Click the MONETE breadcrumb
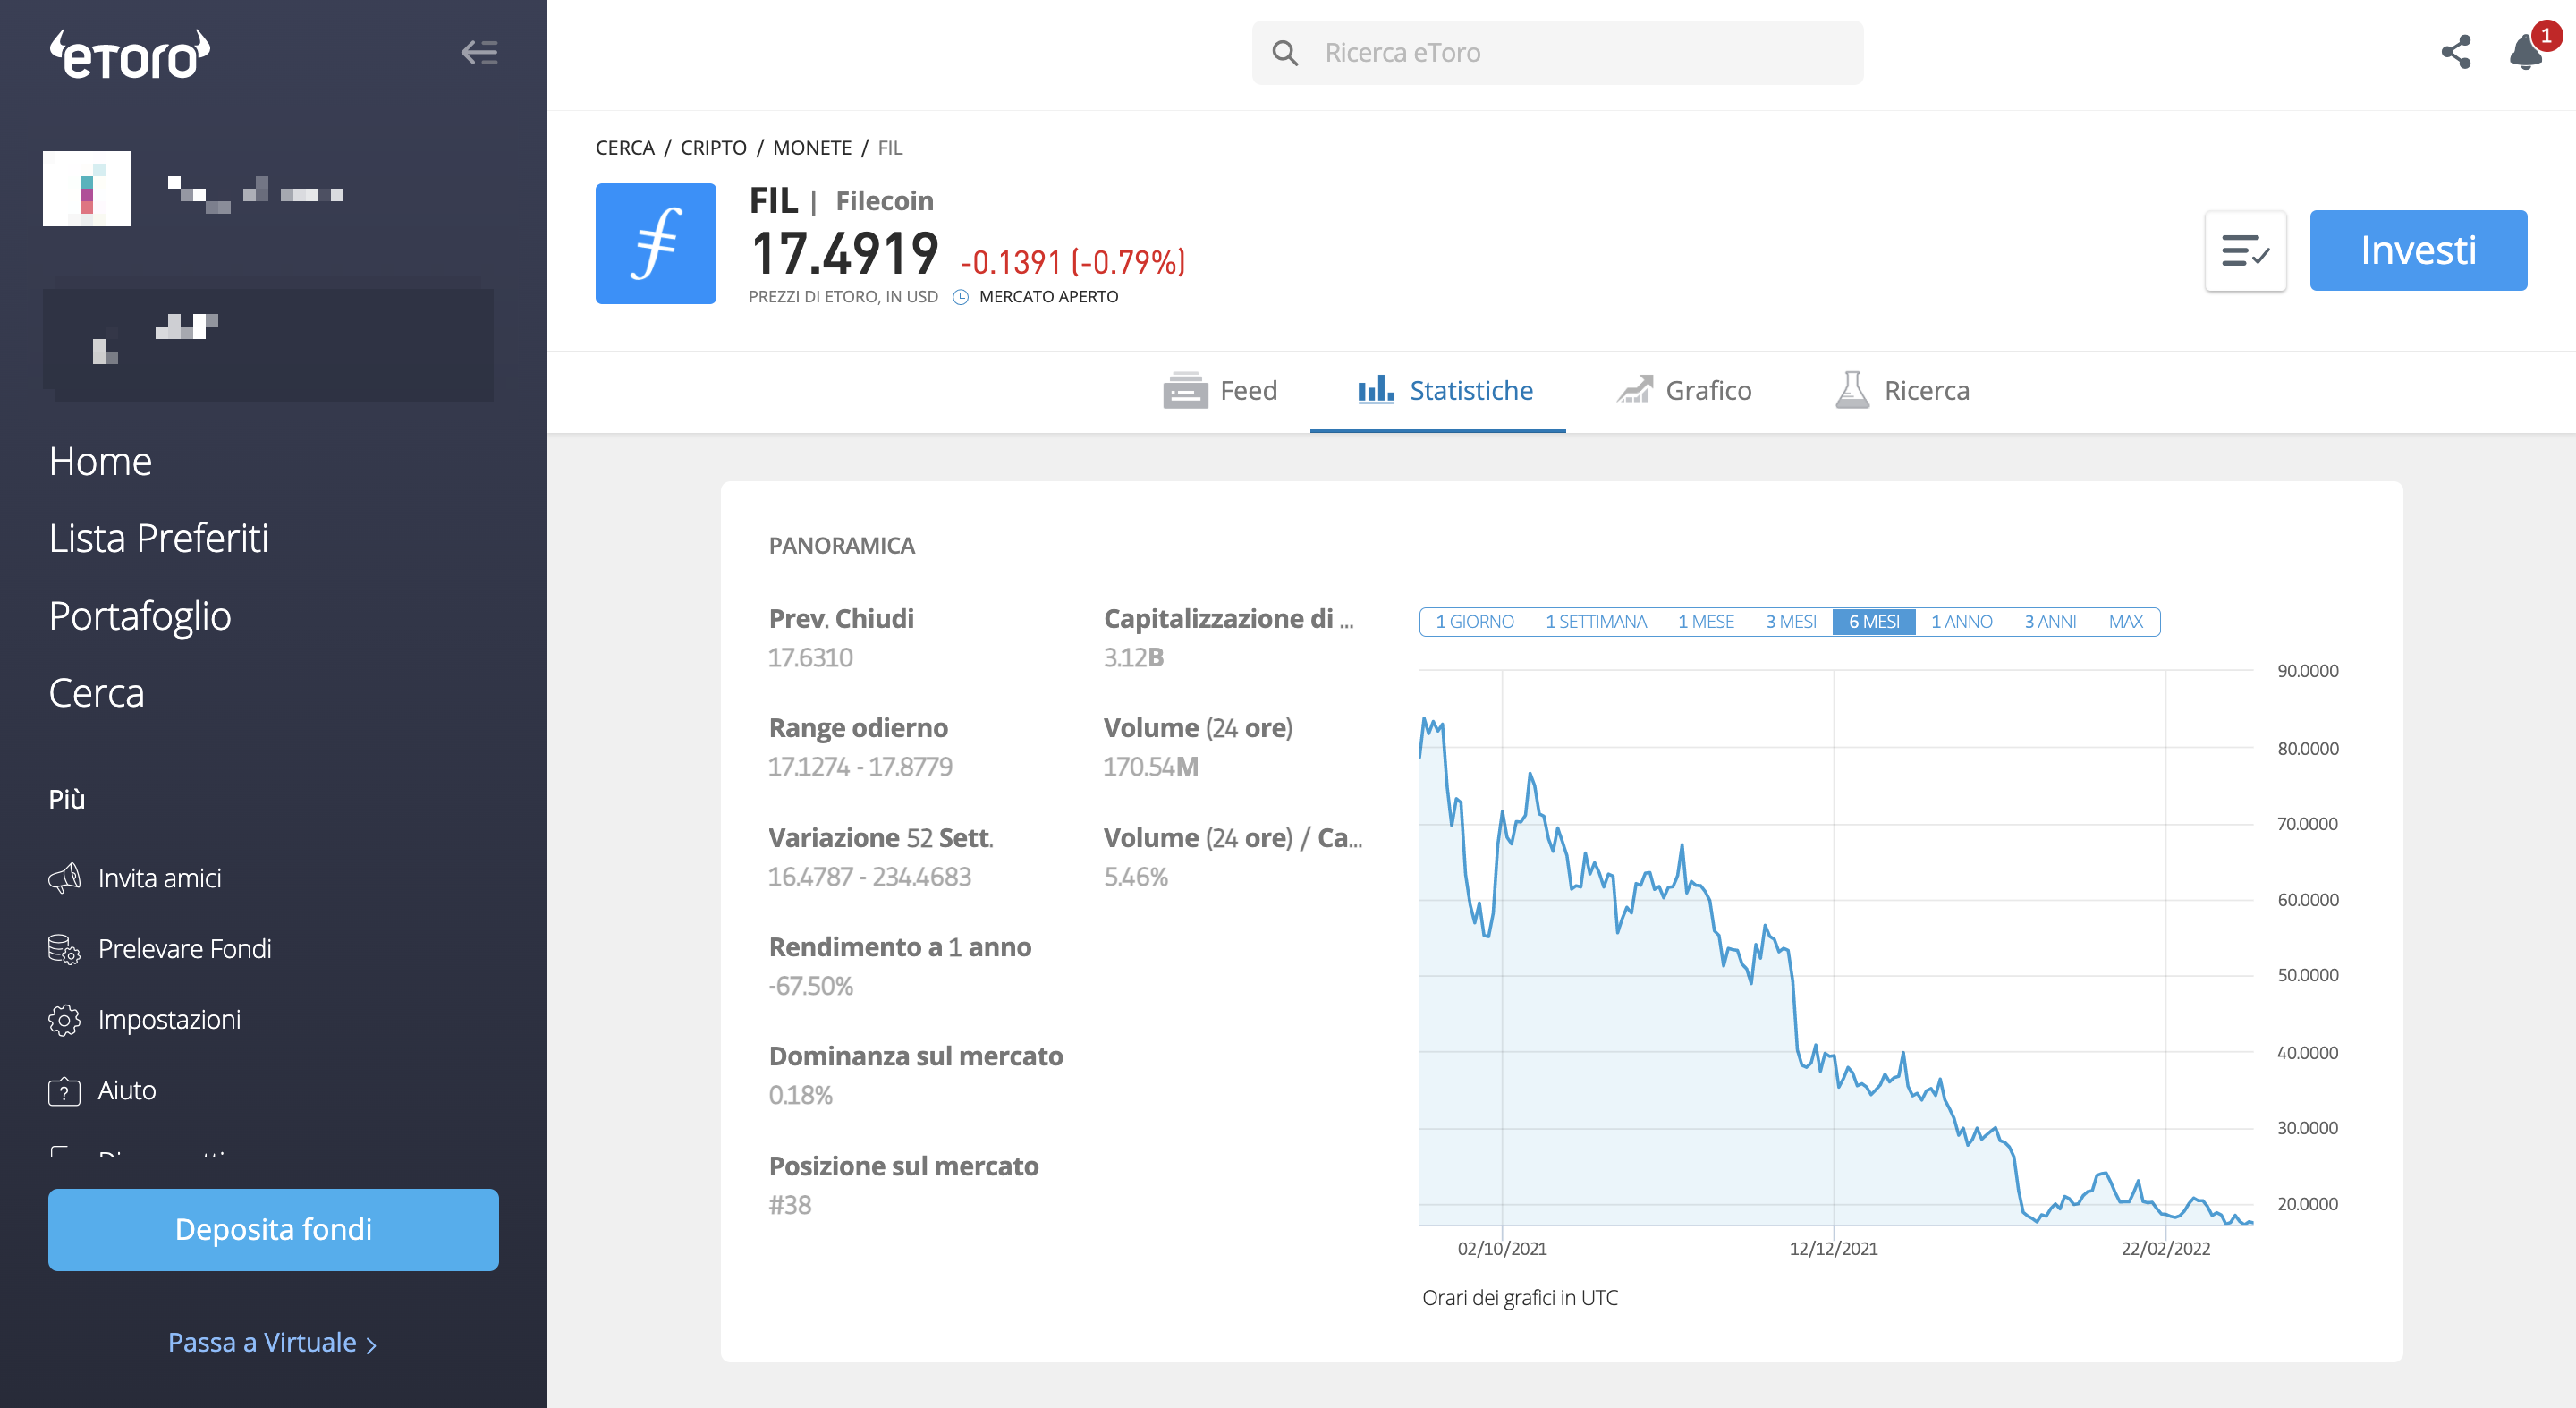 813,148
